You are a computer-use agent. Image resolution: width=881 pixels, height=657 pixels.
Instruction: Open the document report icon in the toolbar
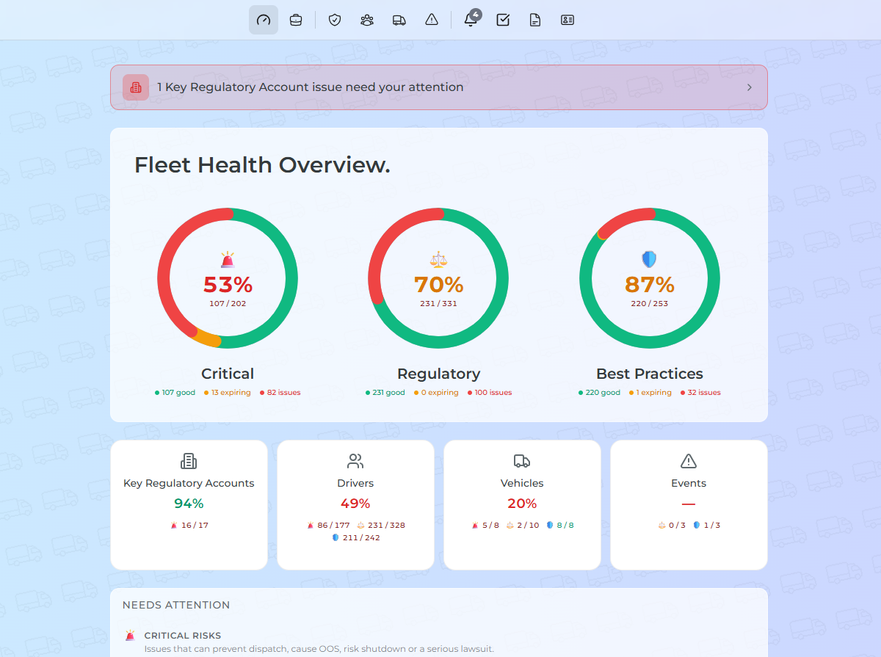tap(534, 20)
